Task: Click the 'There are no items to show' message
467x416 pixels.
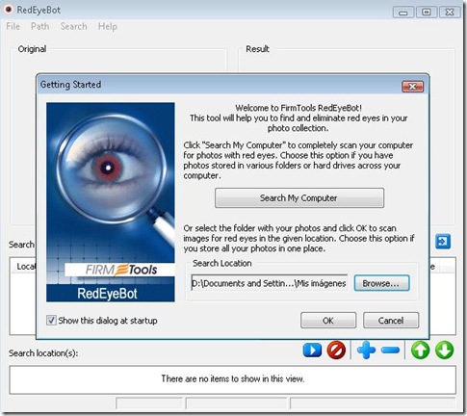Action: click(233, 378)
